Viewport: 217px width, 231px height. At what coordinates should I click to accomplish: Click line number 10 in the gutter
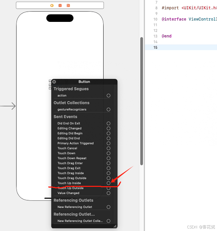click(x=156, y=19)
